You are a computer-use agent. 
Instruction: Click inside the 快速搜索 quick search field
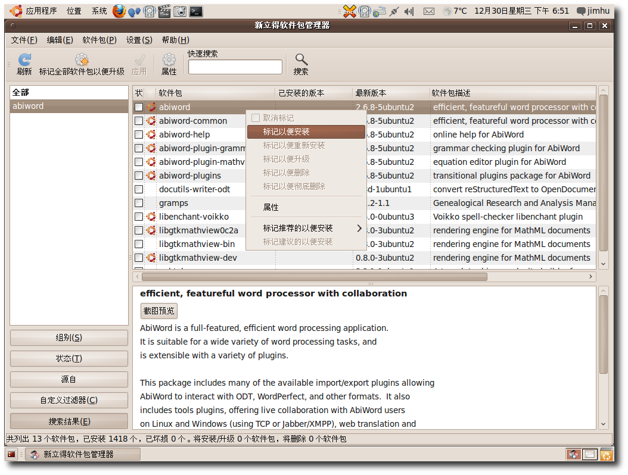[x=235, y=67]
